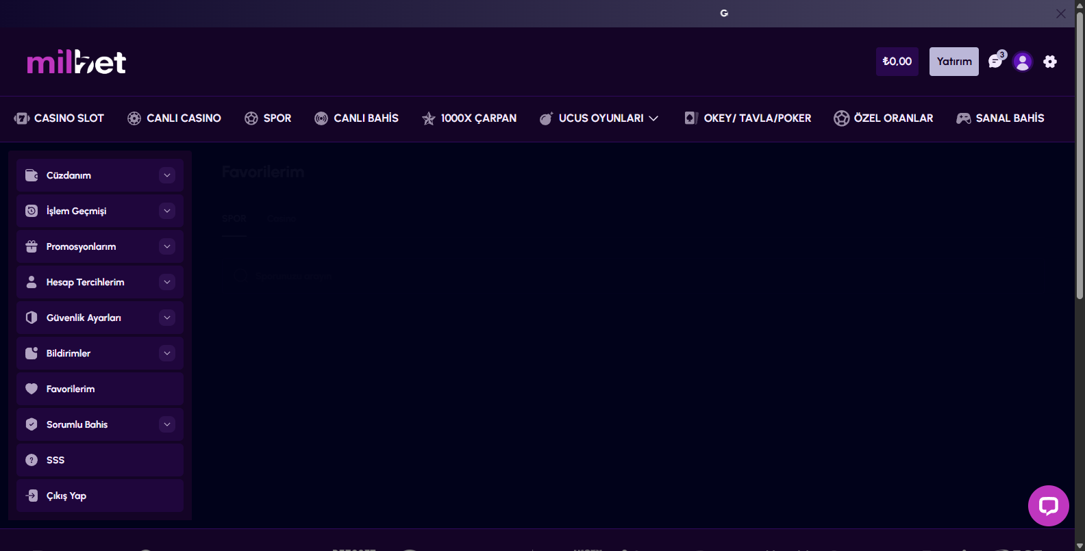Click the Çıkış Yap logout icon
The width and height of the screenshot is (1085, 551).
coord(32,496)
